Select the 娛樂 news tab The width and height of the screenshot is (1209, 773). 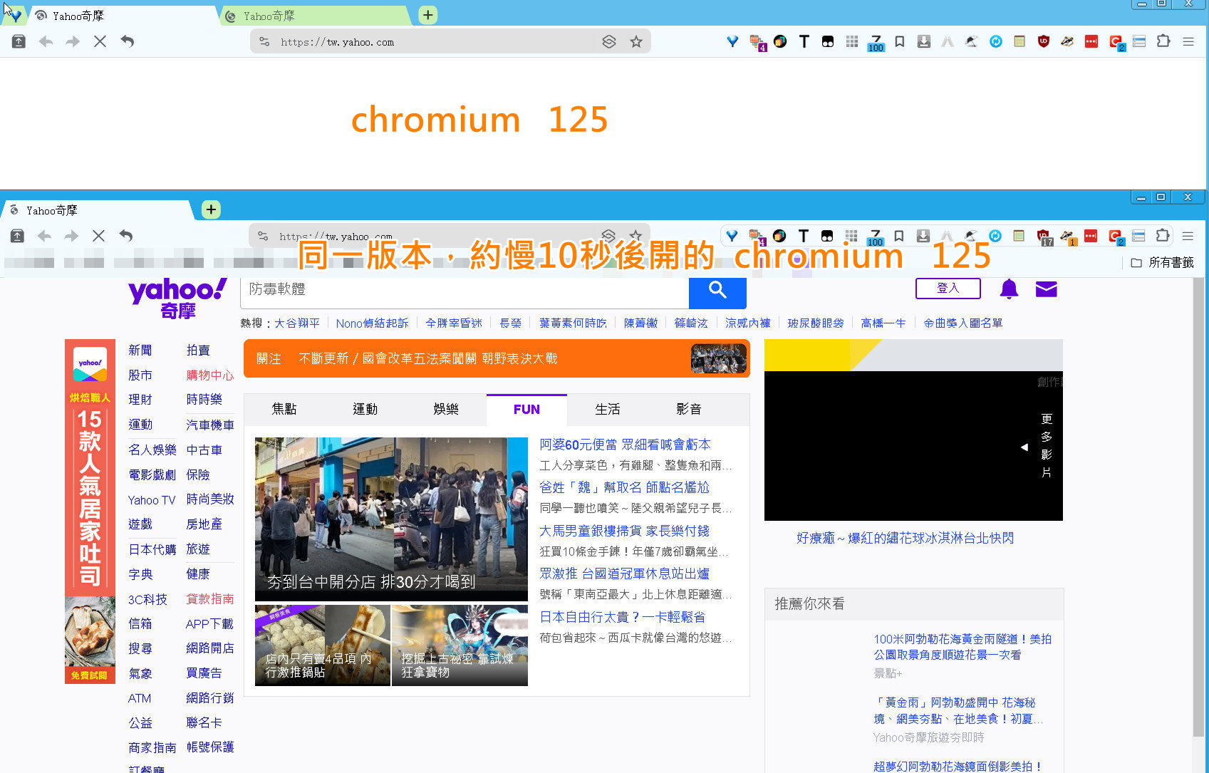pyautogui.click(x=446, y=409)
